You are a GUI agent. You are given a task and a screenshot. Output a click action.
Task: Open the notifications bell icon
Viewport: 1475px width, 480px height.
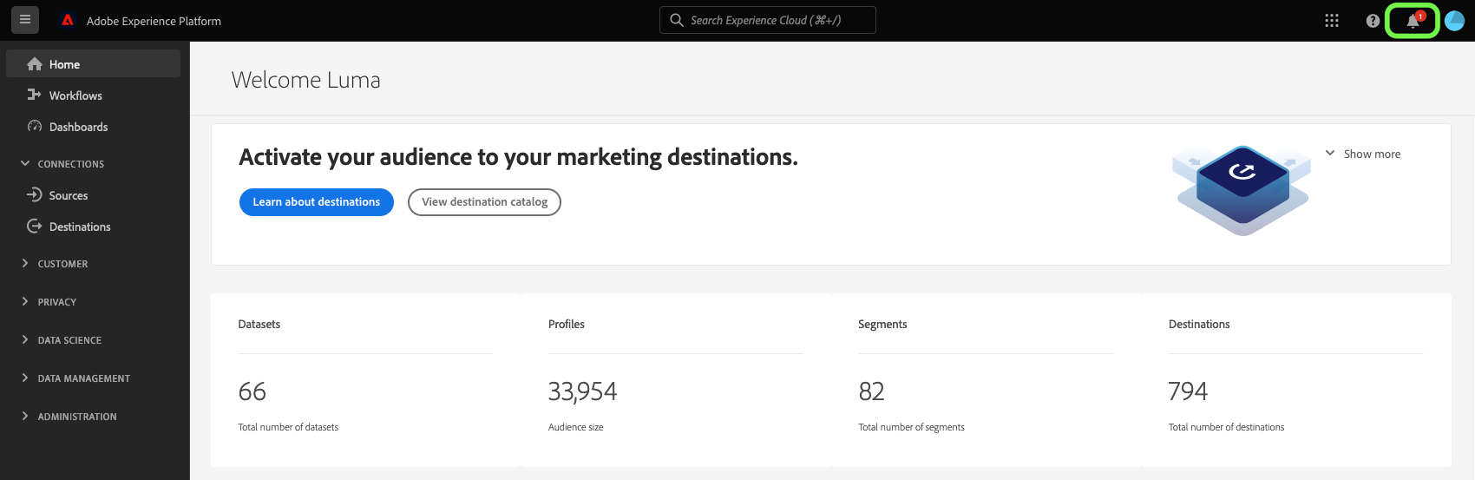[x=1413, y=21]
